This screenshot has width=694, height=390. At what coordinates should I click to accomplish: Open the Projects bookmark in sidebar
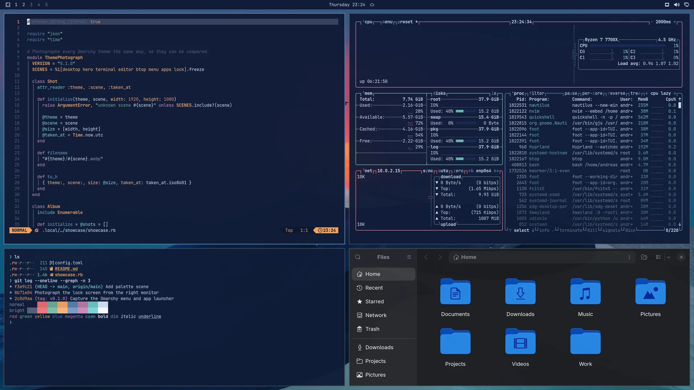(384, 361)
